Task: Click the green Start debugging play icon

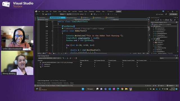Action: point(78,14)
